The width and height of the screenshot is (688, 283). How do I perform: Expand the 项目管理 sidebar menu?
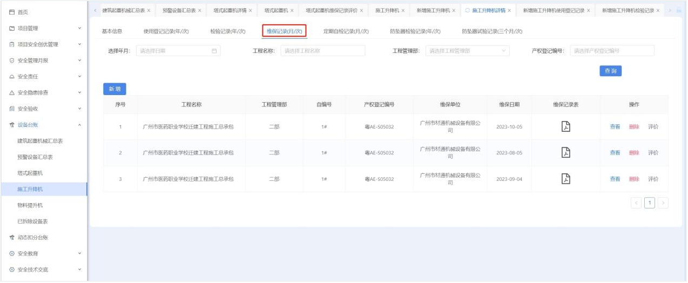tap(79, 28)
